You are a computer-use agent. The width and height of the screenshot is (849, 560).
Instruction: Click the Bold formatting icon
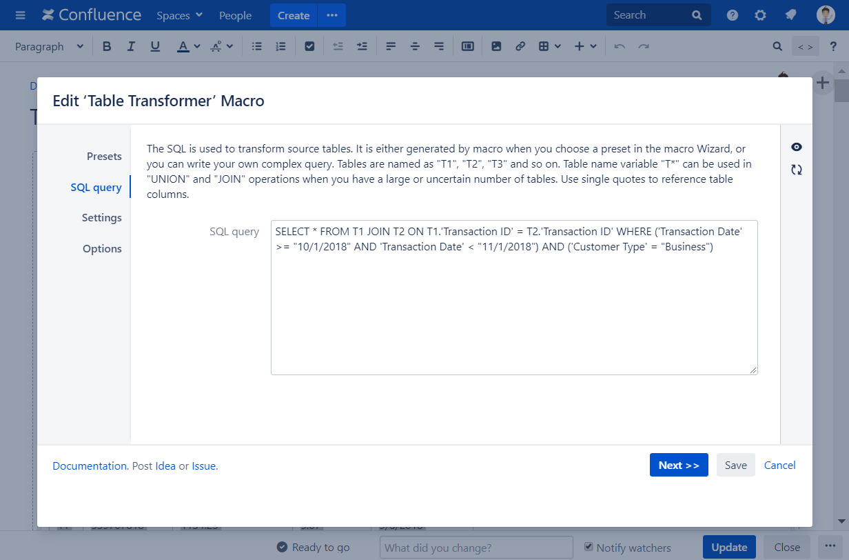(x=107, y=46)
